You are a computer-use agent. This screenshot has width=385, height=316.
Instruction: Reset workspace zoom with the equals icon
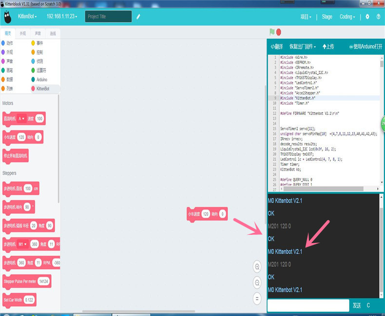point(257,298)
